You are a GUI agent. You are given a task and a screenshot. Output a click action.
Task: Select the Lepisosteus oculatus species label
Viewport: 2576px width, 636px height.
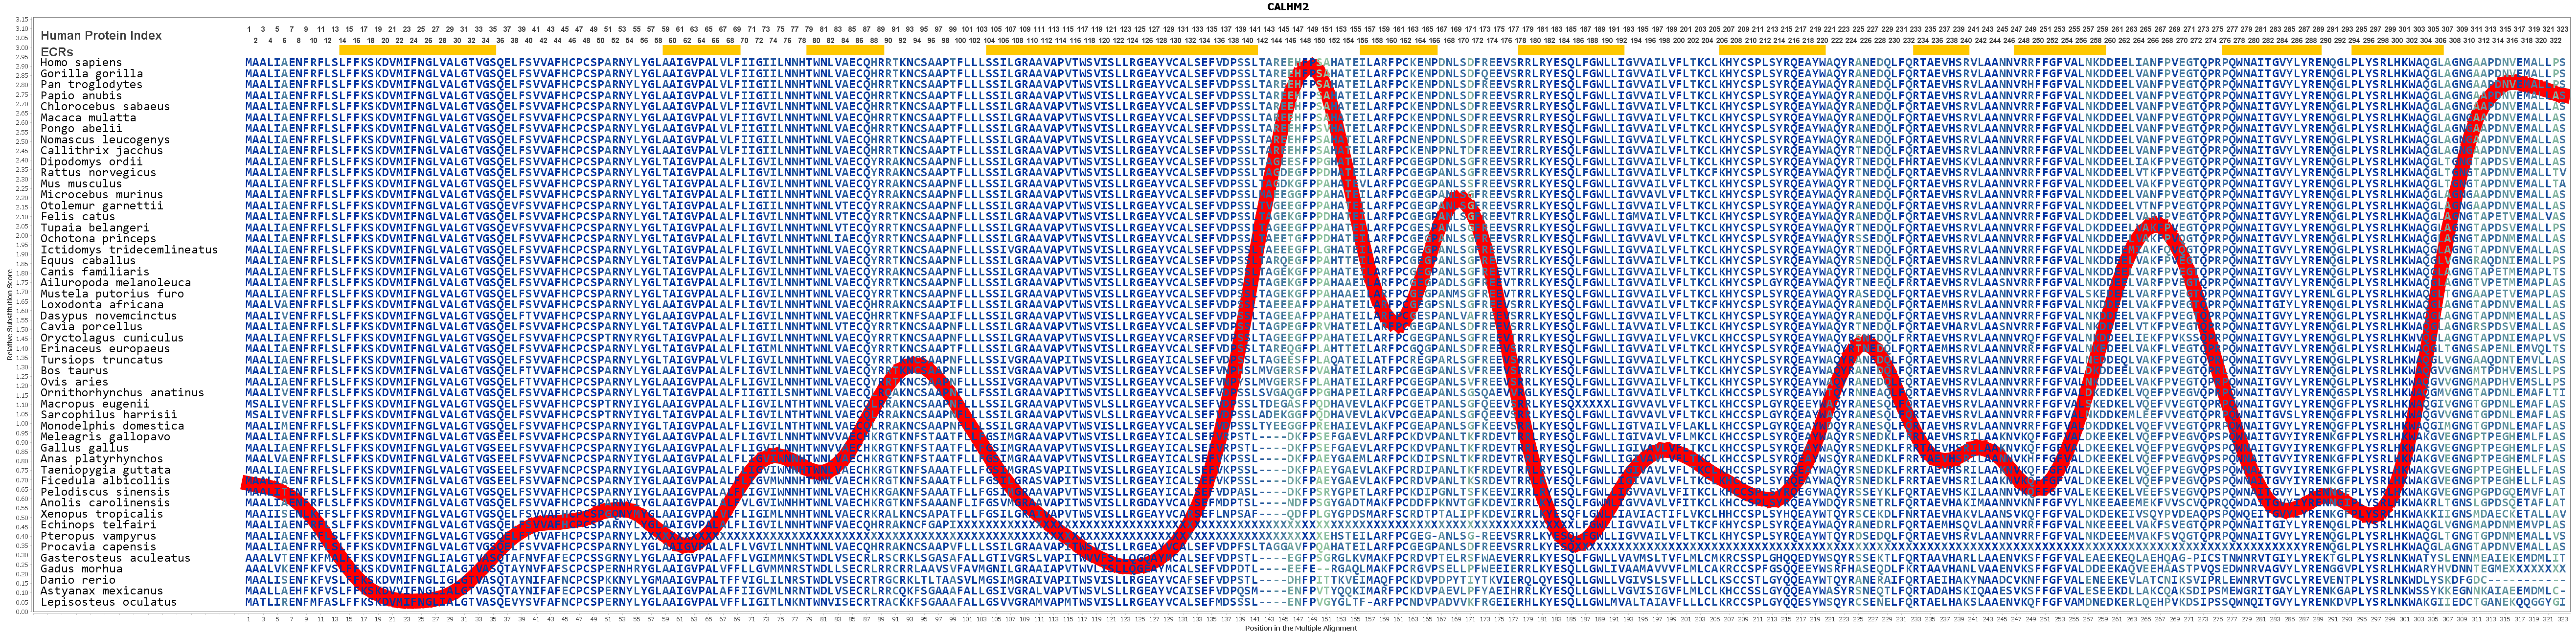pos(108,602)
